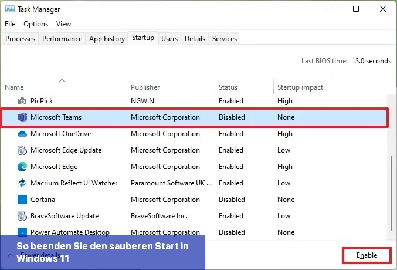Image resolution: width=397 pixels, height=270 pixels.
Task: Click the High impact value of PicPick
Action: point(285,101)
